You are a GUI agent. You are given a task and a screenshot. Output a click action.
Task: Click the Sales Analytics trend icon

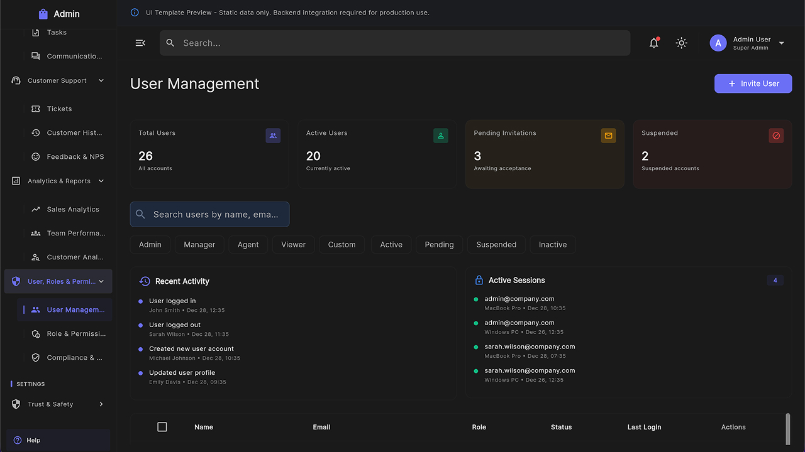(x=36, y=209)
